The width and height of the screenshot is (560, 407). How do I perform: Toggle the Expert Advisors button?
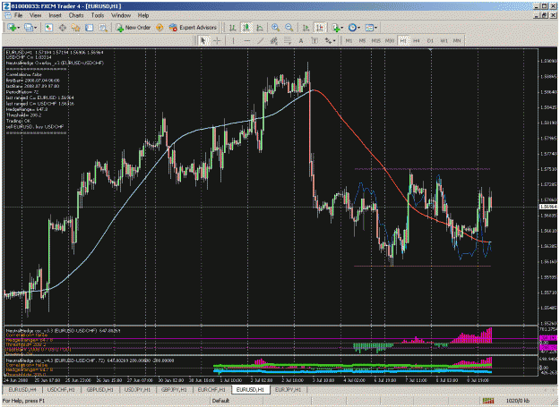pos(194,28)
